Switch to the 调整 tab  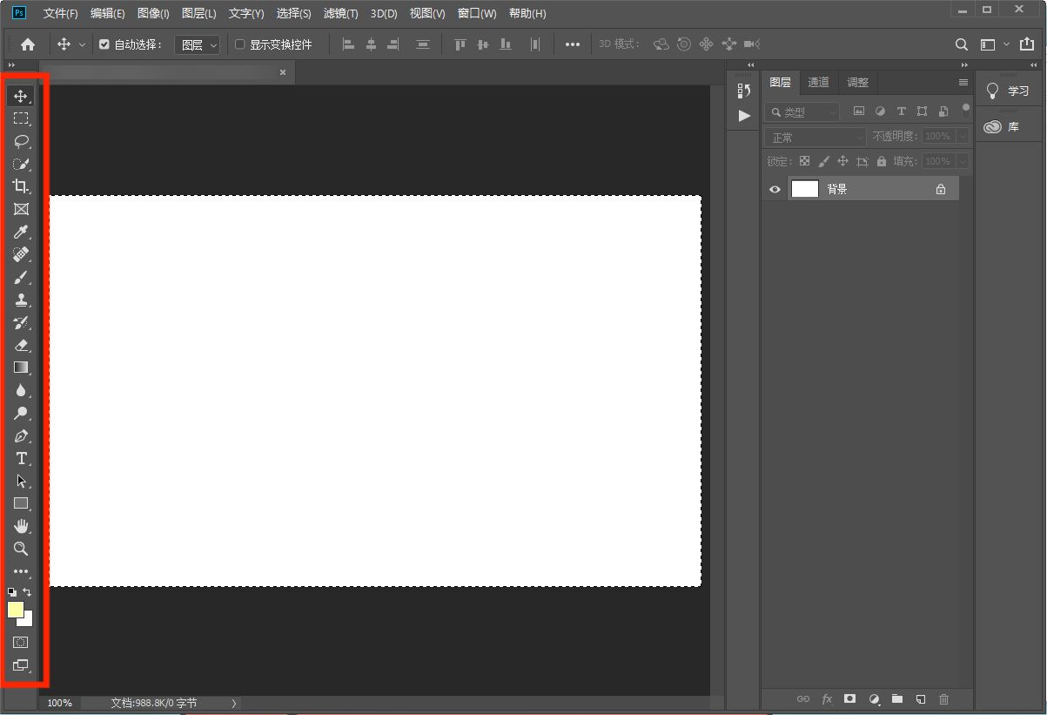tap(858, 82)
